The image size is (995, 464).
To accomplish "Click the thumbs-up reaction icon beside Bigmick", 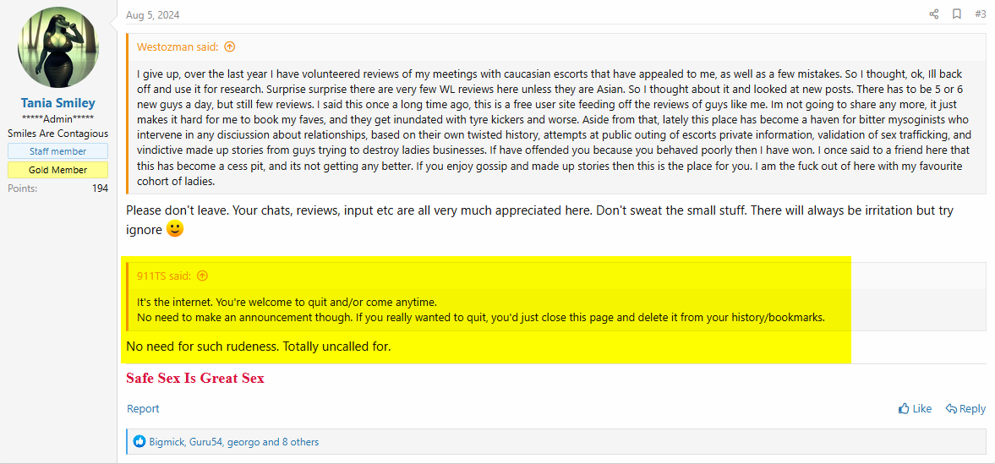I will (x=139, y=442).
